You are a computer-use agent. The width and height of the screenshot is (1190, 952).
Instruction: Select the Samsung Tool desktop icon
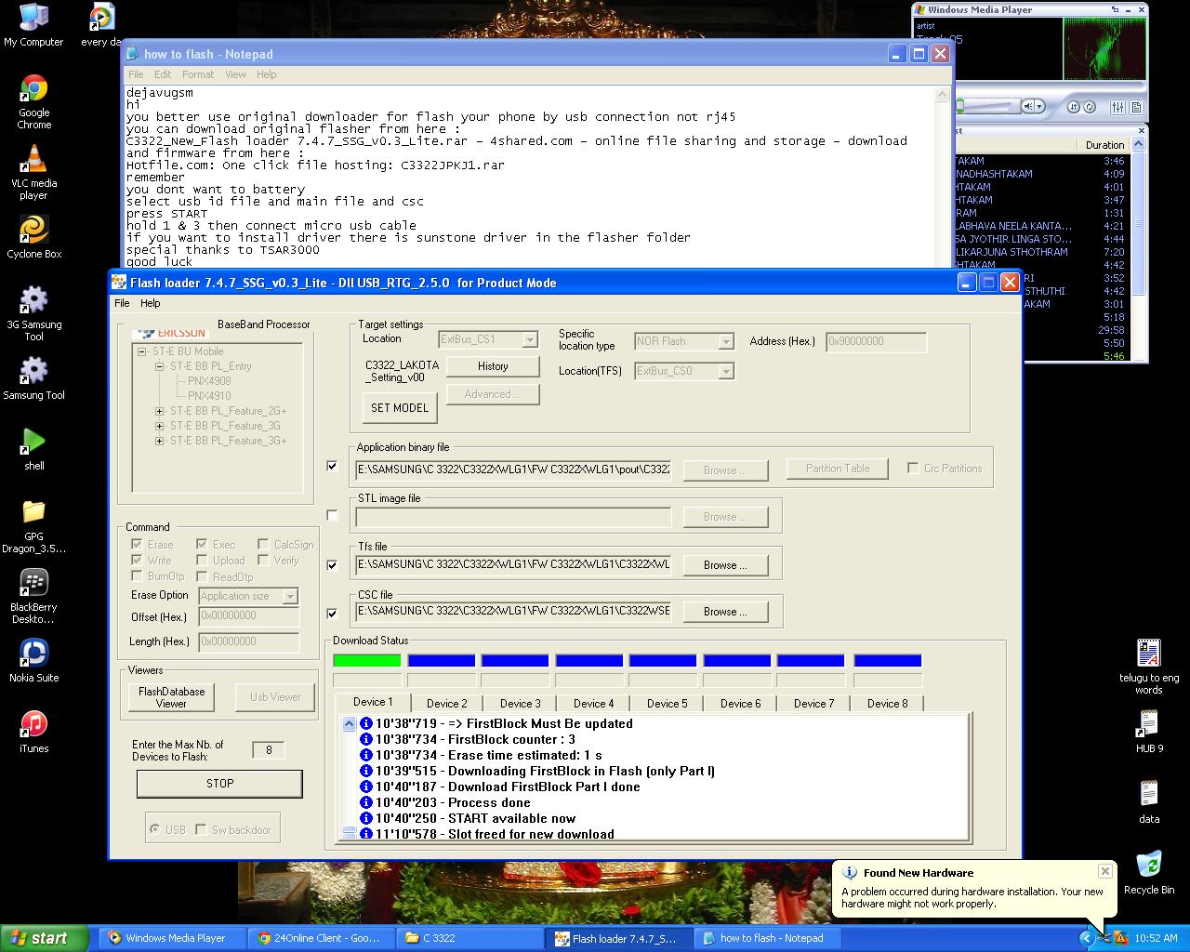34,378
